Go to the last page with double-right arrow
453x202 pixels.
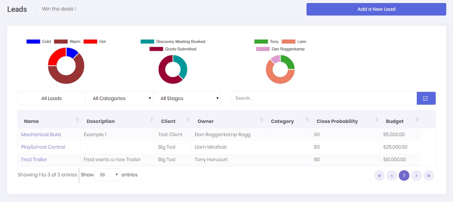click(429, 175)
